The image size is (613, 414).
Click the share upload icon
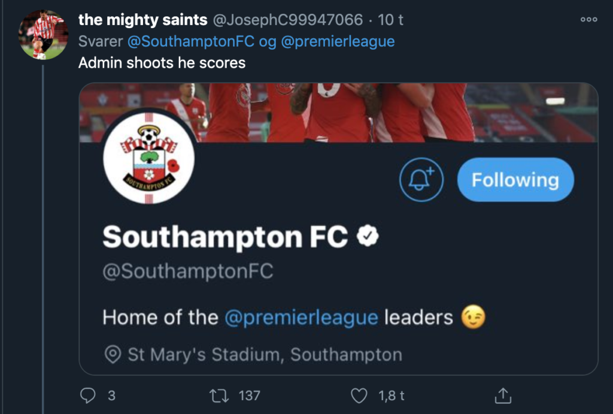[503, 395]
